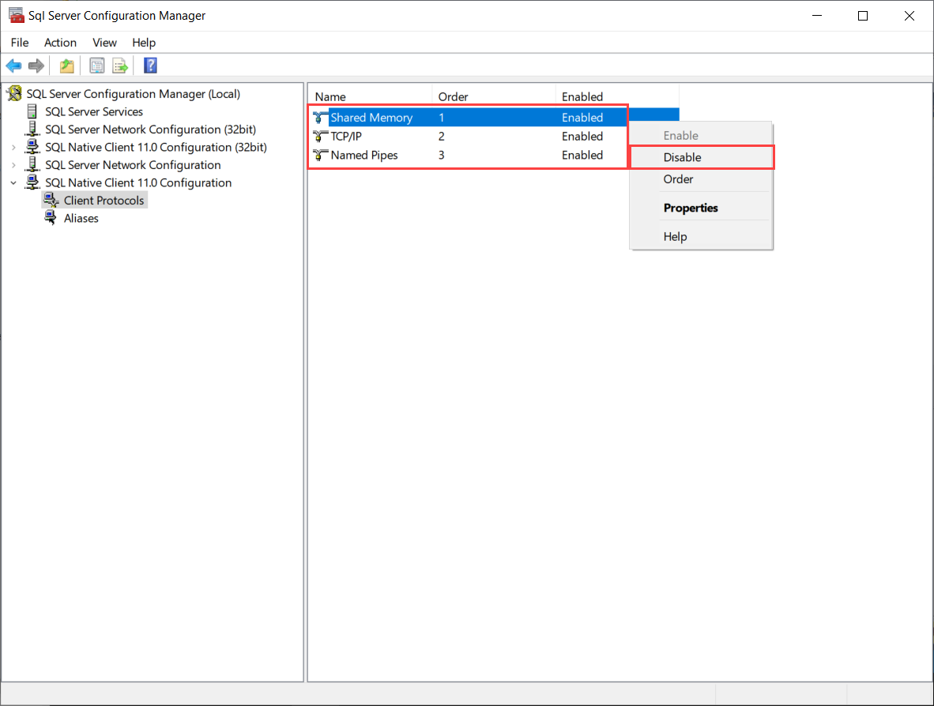Choose Disable from the context menu
The image size is (934, 706).
click(x=681, y=156)
